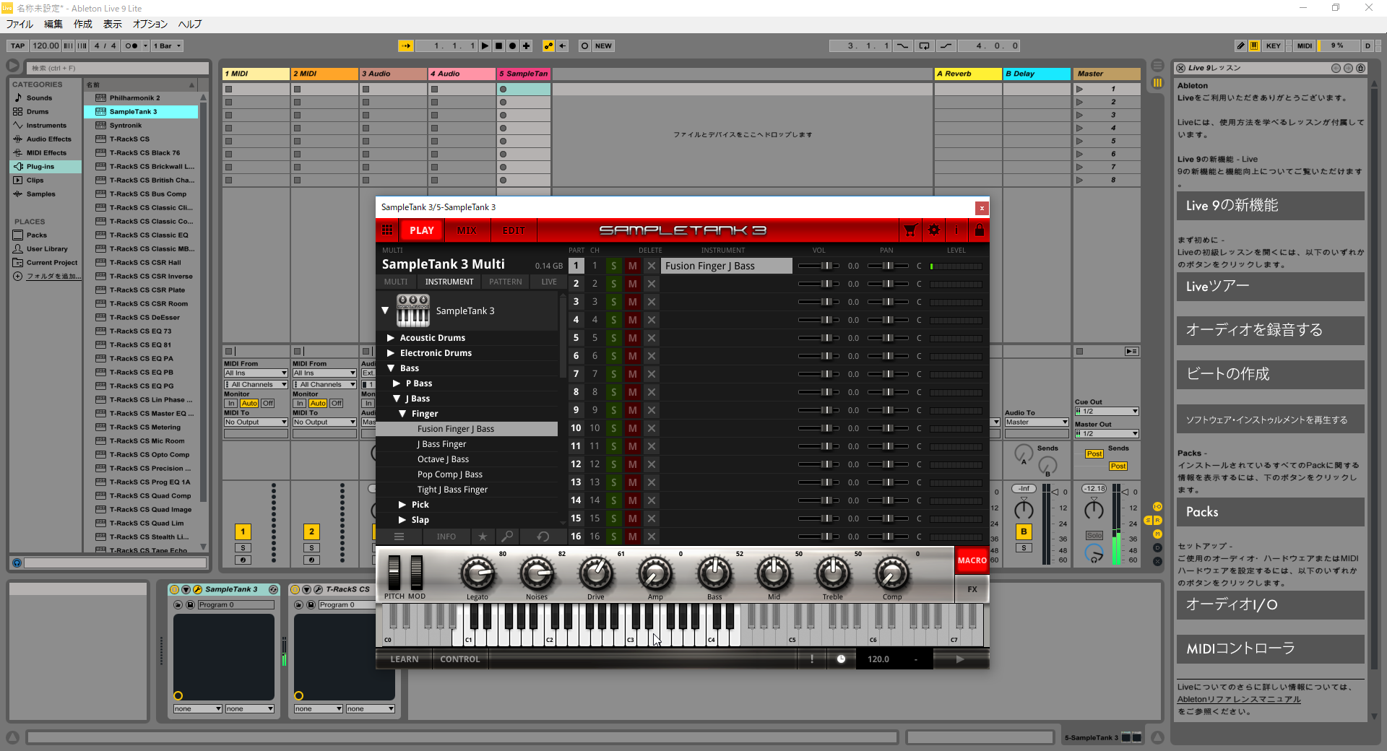Toggle the Follow arrow button in transport
The height and width of the screenshot is (751, 1387).
406,45
